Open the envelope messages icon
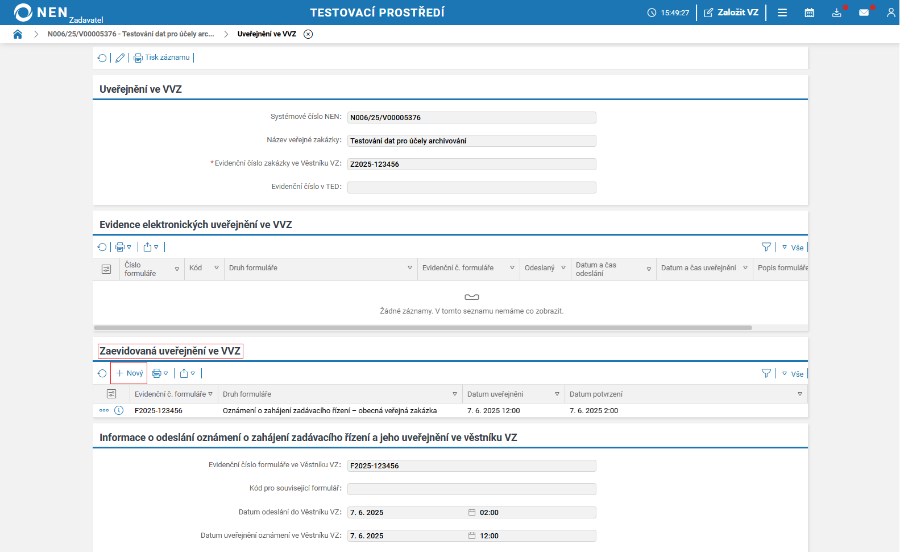Viewport: 900px width, 552px height. pyautogui.click(x=864, y=13)
